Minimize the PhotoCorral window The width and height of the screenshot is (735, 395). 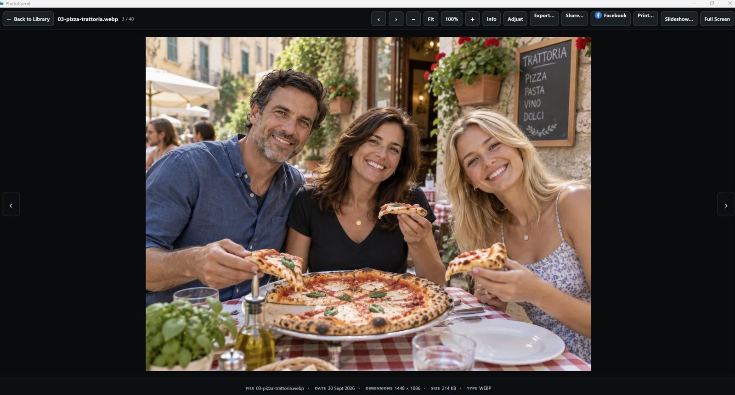(x=695, y=3)
